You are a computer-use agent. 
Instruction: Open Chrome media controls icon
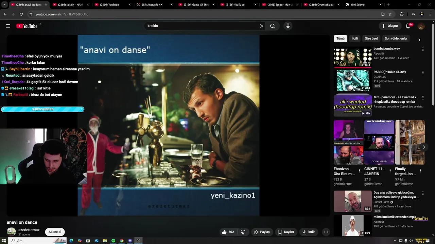click(414, 14)
